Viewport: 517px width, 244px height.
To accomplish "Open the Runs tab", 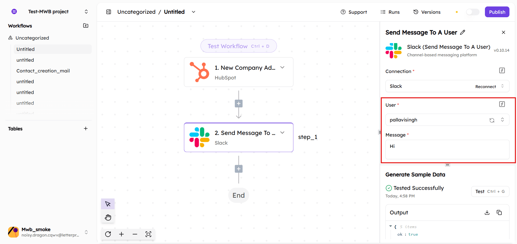I will click(x=390, y=12).
